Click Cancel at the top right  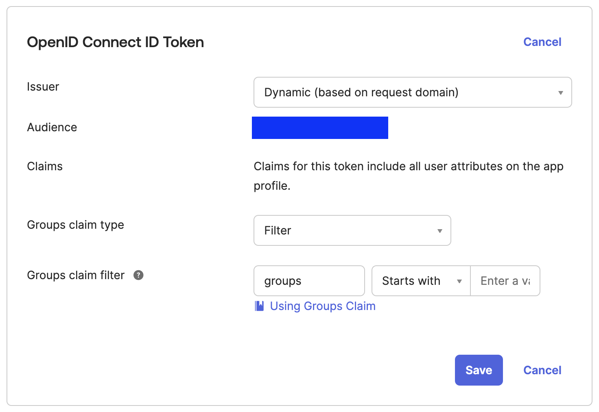(542, 42)
